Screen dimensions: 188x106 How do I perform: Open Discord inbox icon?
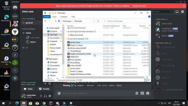tap(177, 11)
